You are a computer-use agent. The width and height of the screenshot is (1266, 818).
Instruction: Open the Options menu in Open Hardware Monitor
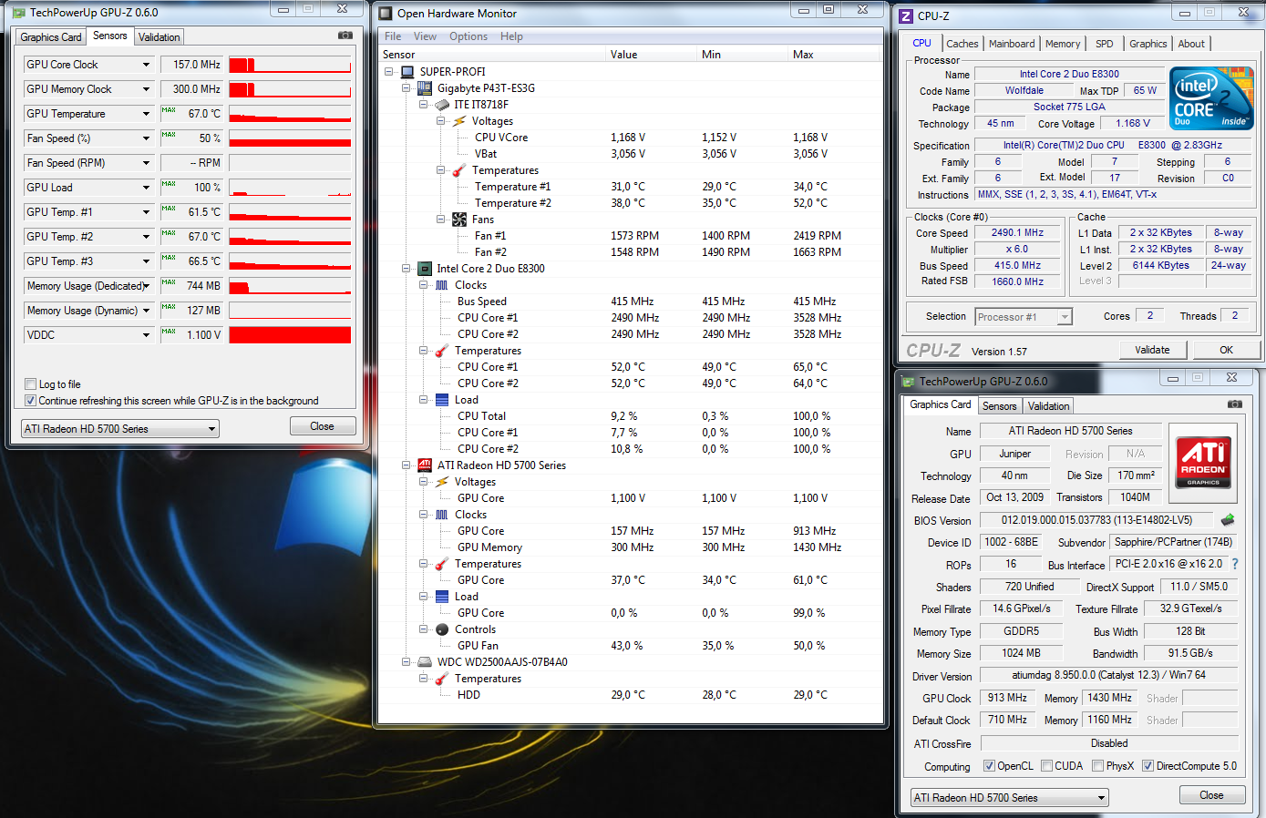[468, 36]
